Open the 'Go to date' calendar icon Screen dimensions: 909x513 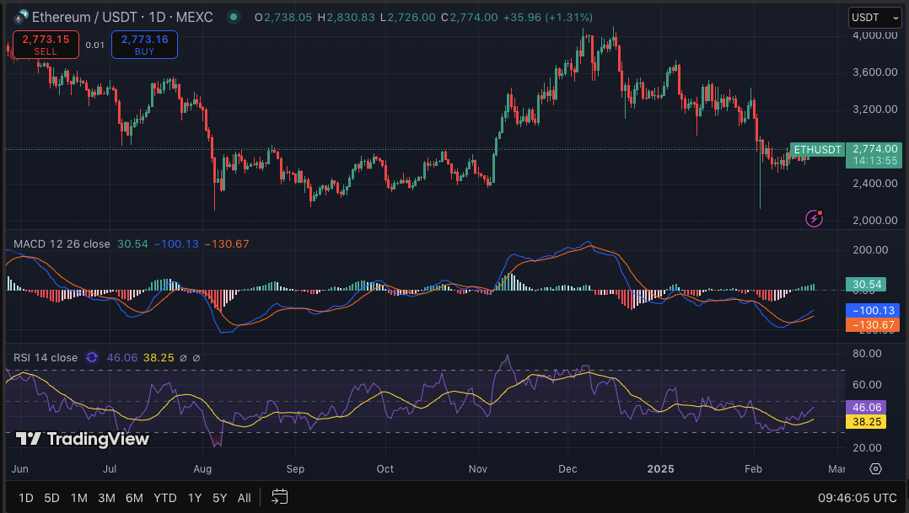[x=279, y=498]
